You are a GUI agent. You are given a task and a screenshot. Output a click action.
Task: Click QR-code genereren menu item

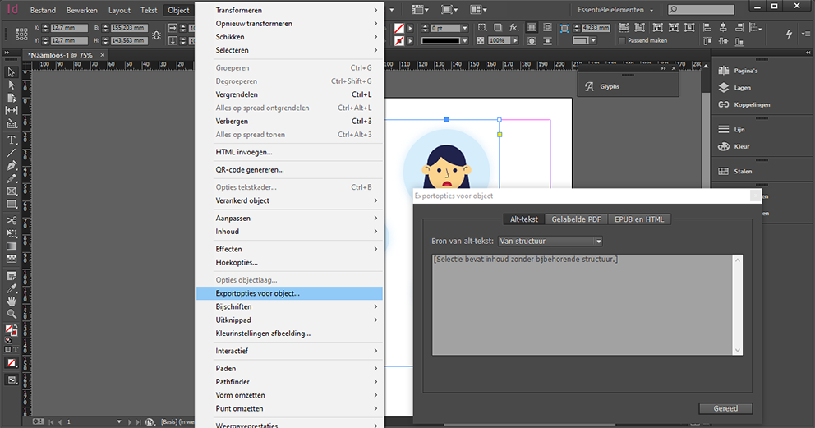tap(250, 169)
